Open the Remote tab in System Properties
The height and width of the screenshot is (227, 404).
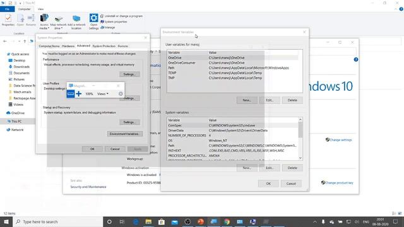[122, 46]
